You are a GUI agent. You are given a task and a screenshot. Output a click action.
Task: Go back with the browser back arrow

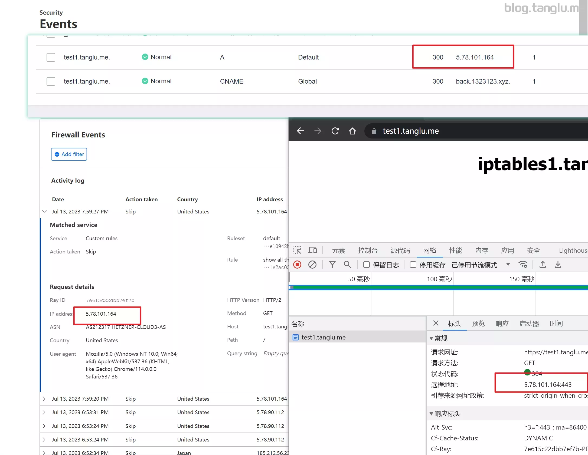pyautogui.click(x=300, y=131)
